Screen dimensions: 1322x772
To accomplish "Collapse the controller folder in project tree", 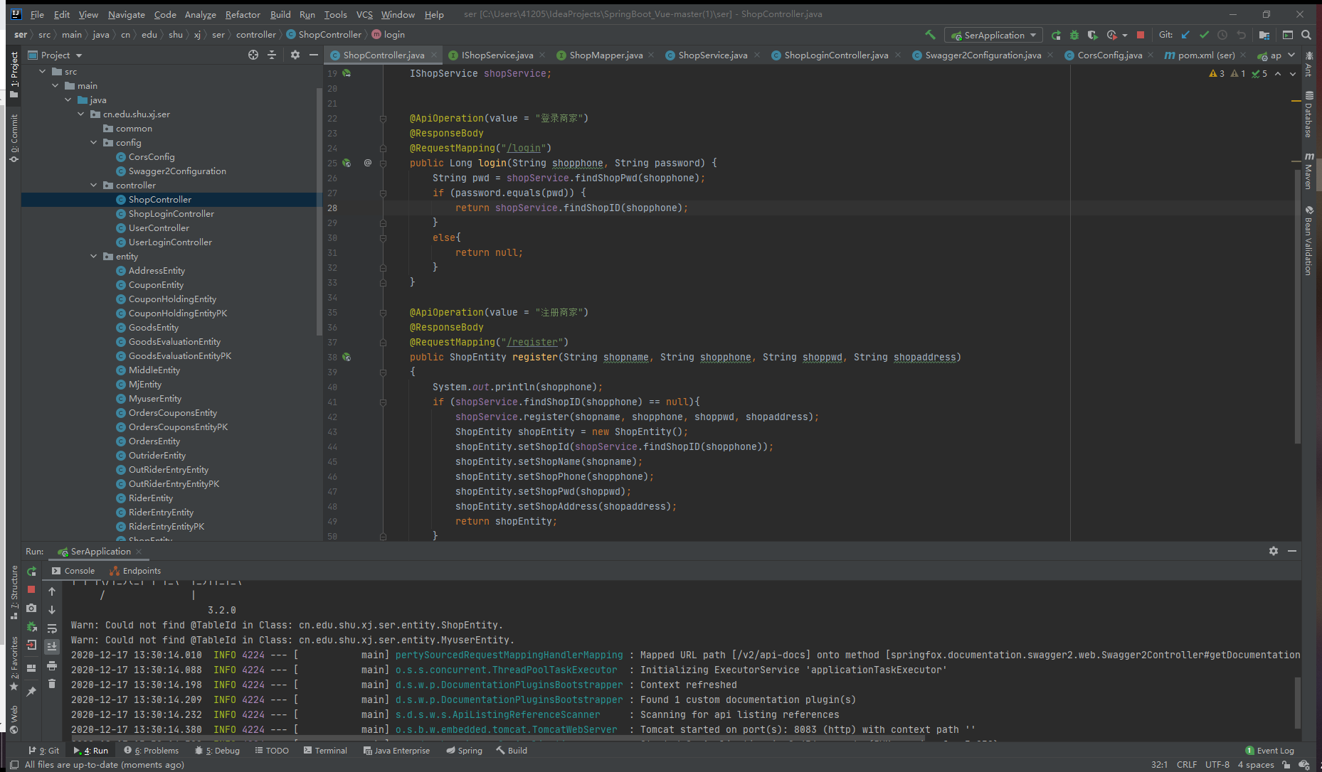I will click(94, 186).
